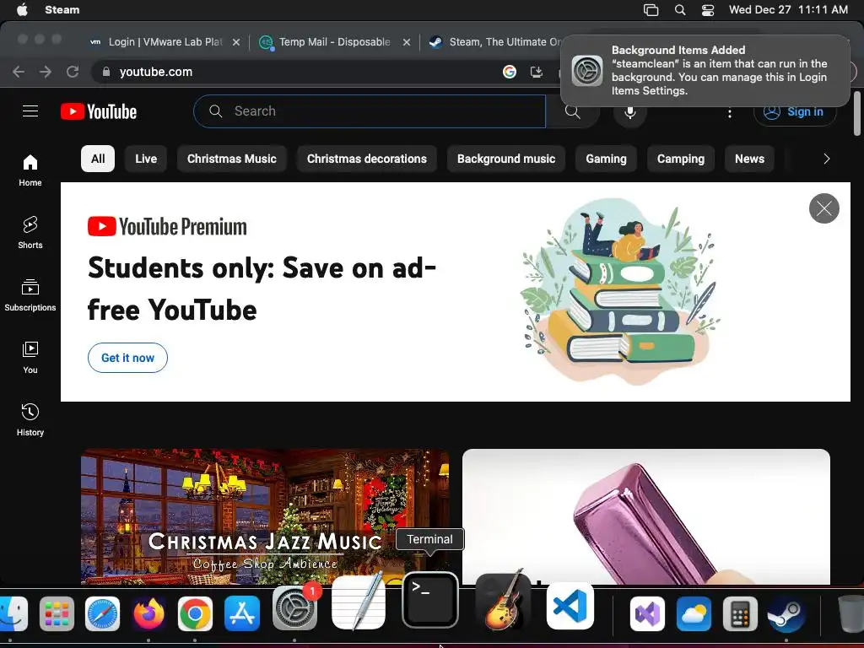The image size is (864, 648).
Task: Click the date and time in menu bar
Action: [x=788, y=9]
